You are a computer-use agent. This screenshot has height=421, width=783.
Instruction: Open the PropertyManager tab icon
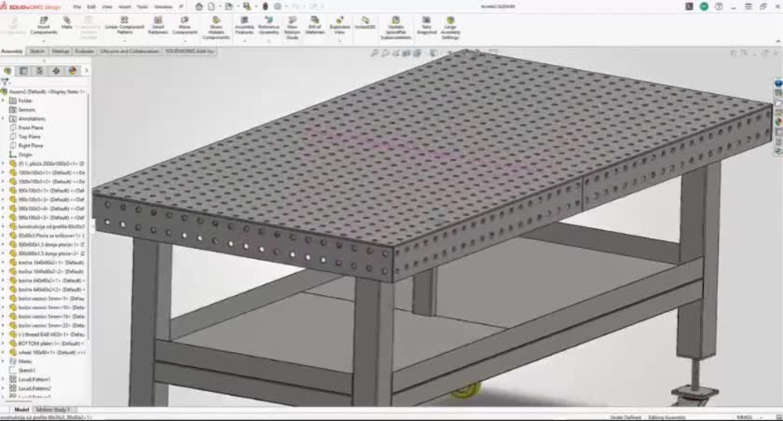[x=23, y=71]
